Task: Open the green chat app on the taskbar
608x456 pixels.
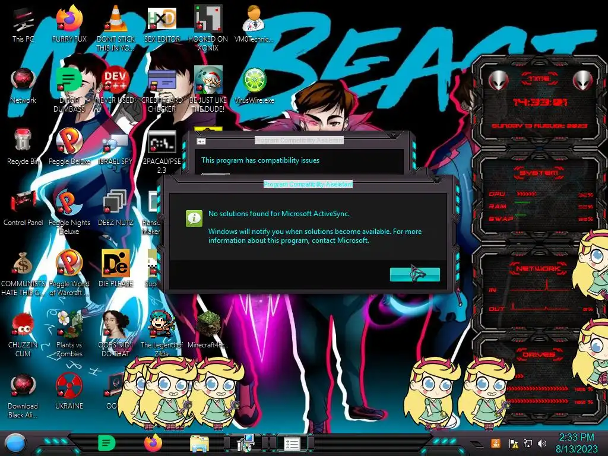Action: point(107,443)
